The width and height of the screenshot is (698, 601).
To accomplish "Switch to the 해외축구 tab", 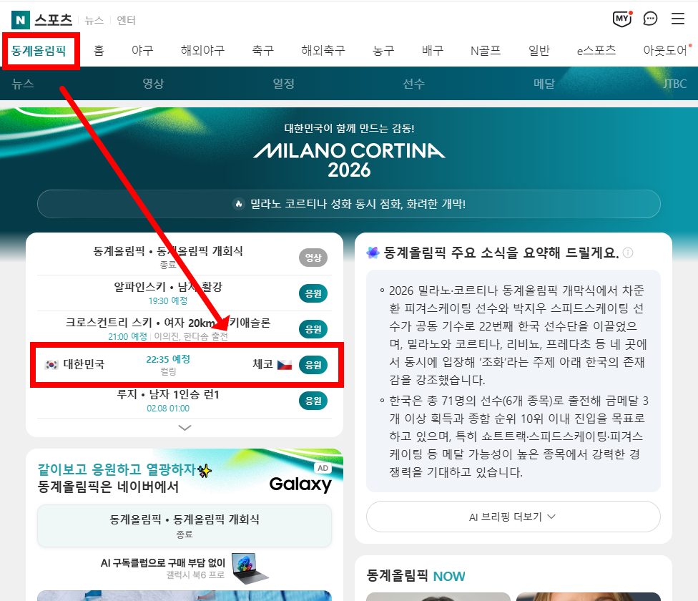I will click(323, 50).
